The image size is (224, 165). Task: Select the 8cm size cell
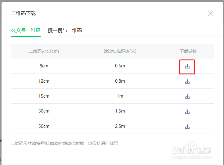point(44,66)
